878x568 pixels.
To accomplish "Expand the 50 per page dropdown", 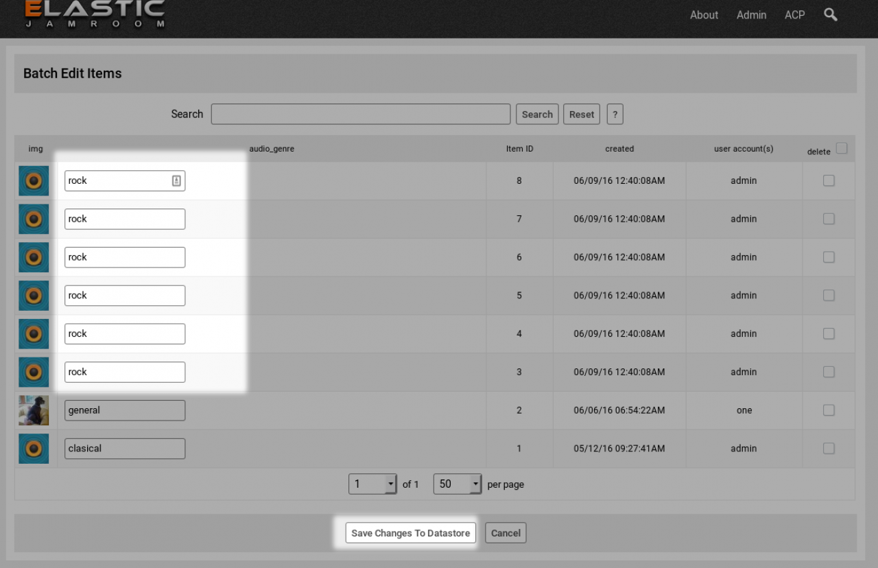I will (458, 484).
